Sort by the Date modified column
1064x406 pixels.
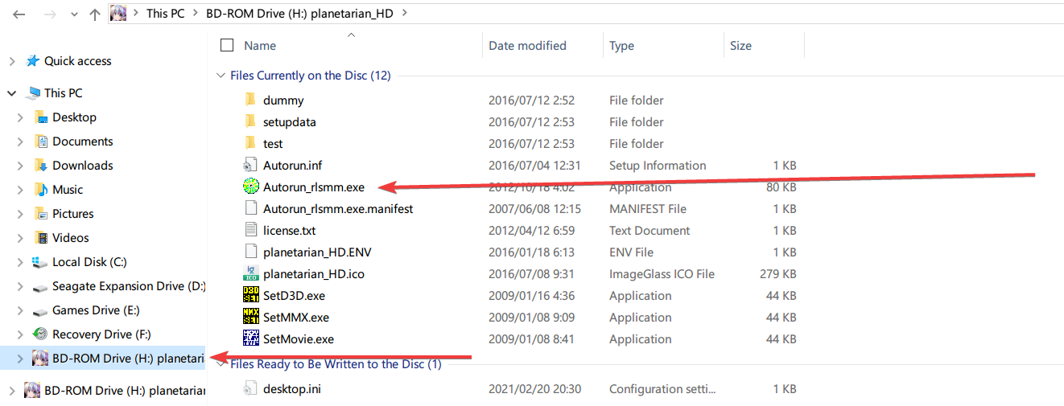527,46
